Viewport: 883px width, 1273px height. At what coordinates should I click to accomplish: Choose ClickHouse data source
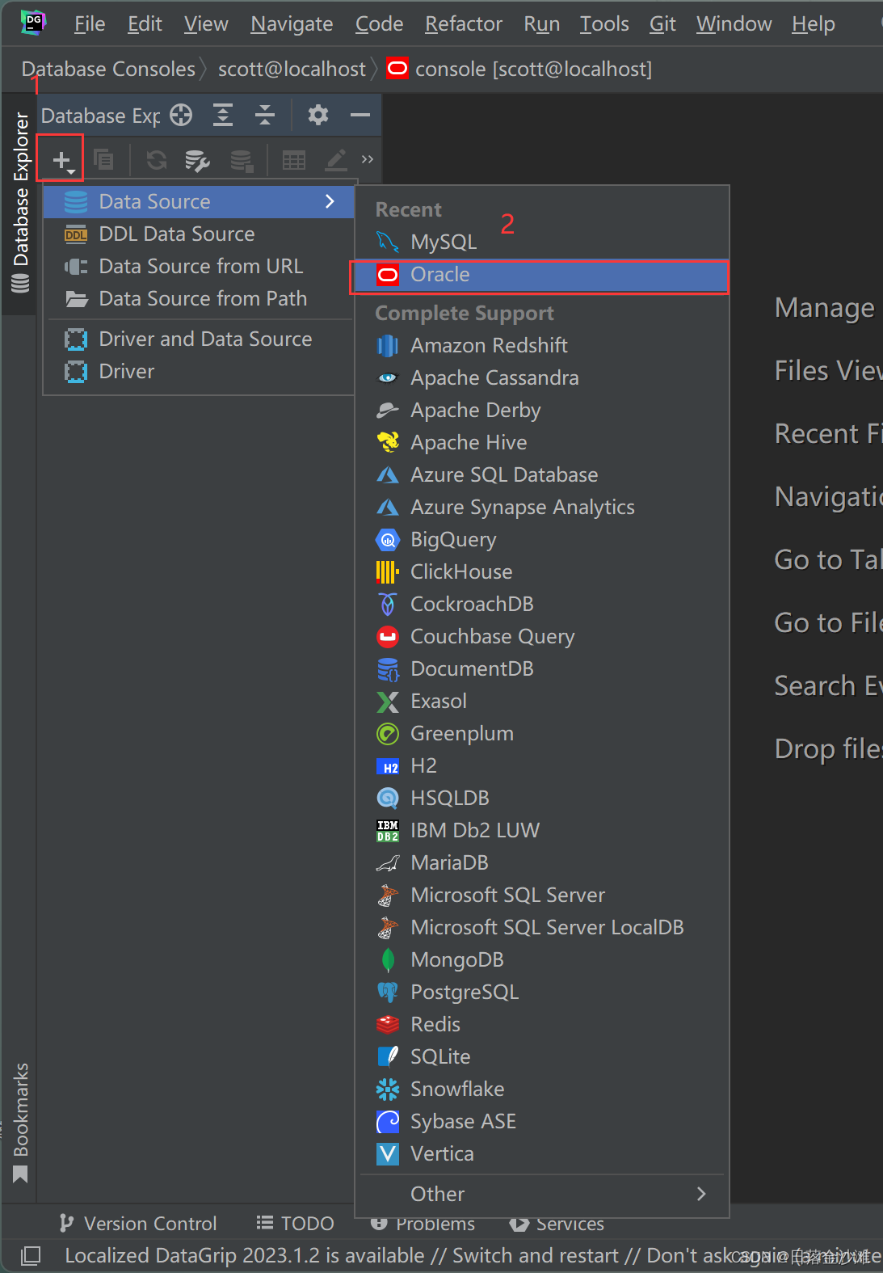tap(542, 571)
